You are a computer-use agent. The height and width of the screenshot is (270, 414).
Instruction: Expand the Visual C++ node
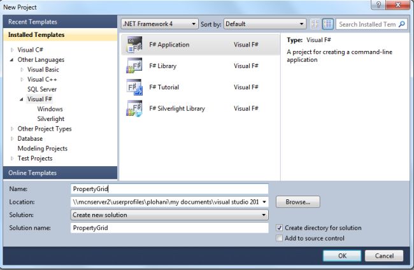tap(22, 80)
